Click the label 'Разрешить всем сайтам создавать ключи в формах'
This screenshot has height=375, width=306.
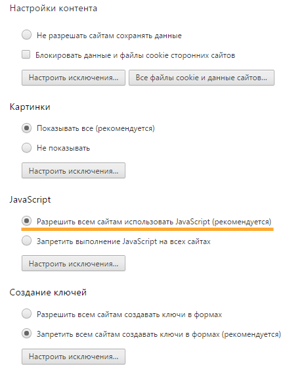point(129,314)
